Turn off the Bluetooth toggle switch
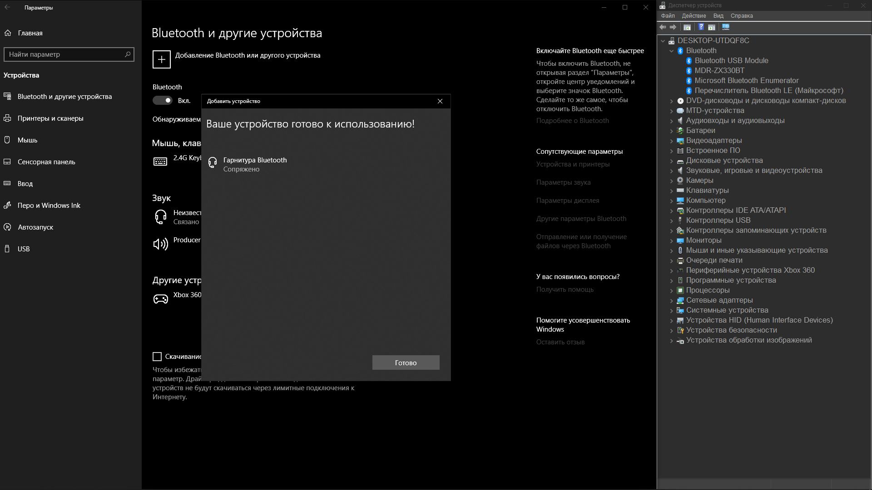This screenshot has width=872, height=490. point(163,100)
